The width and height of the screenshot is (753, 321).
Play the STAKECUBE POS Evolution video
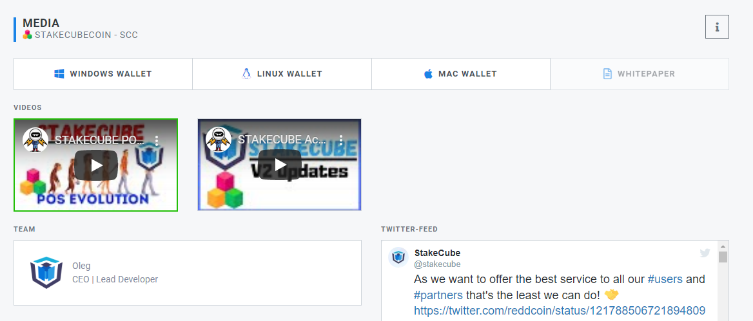(96, 165)
